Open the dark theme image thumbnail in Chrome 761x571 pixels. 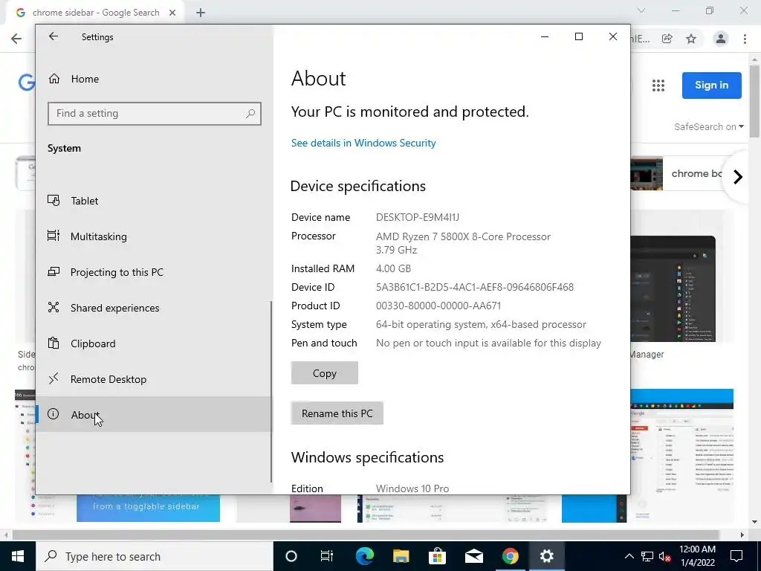[x=673, y=288]
